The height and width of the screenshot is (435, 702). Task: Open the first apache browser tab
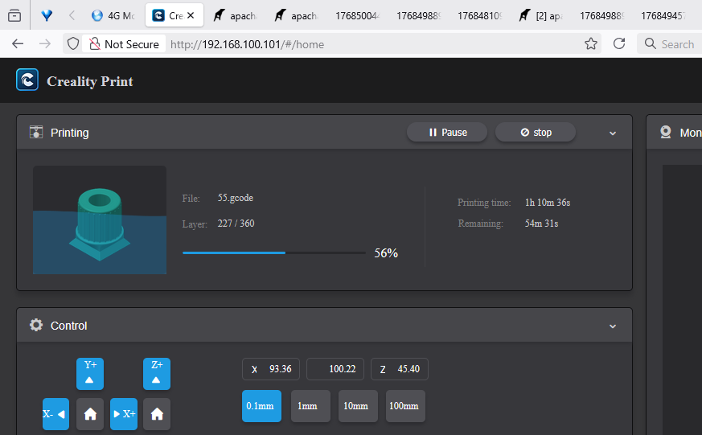(235, 15)
